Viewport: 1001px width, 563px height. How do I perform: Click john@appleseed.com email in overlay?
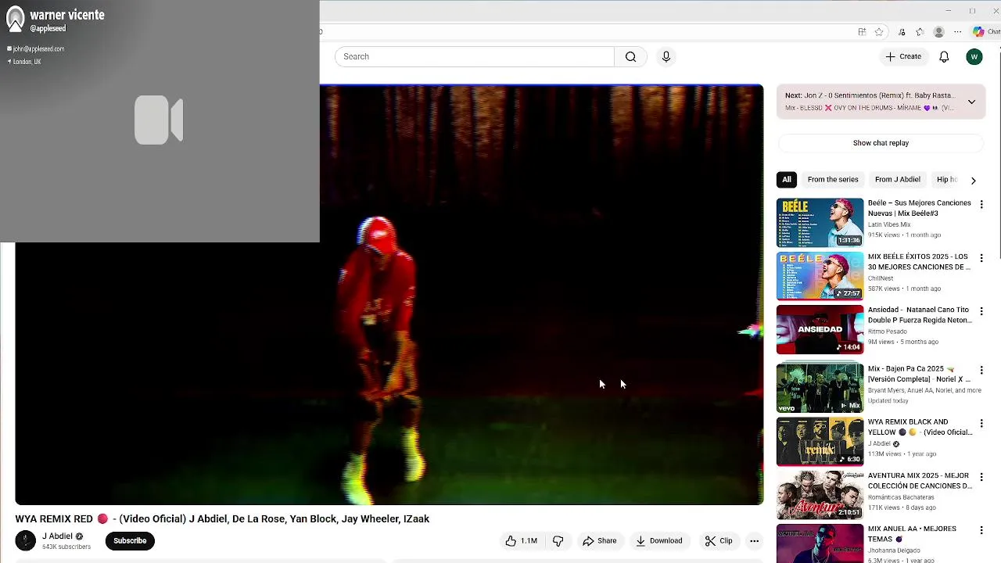click(x=38, y=48)
